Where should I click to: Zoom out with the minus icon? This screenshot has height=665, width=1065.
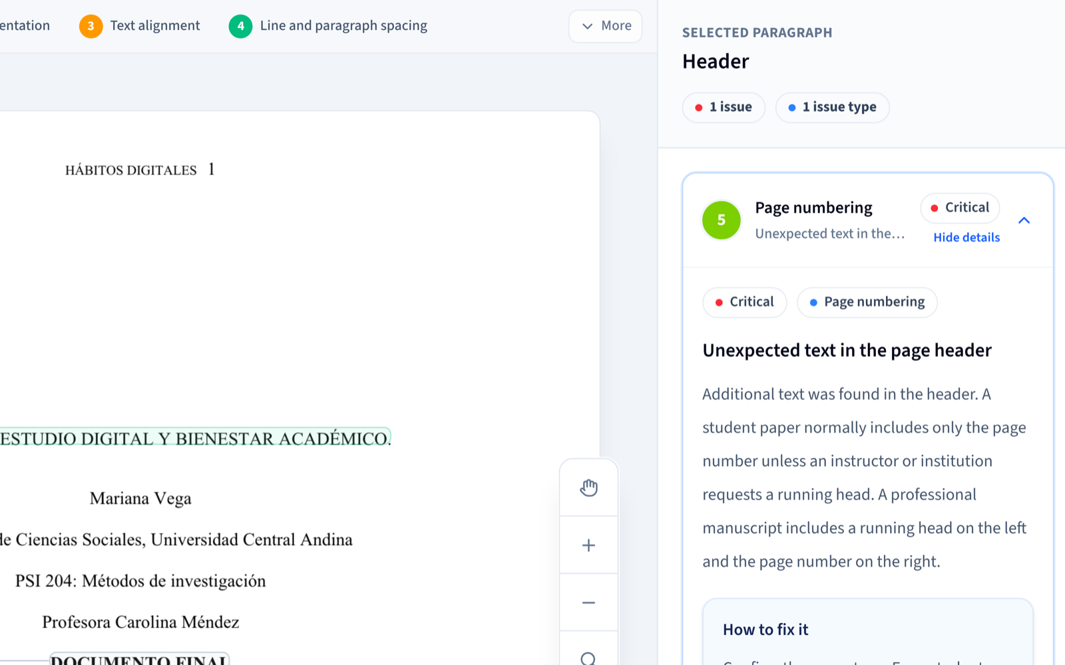[588, 602]
